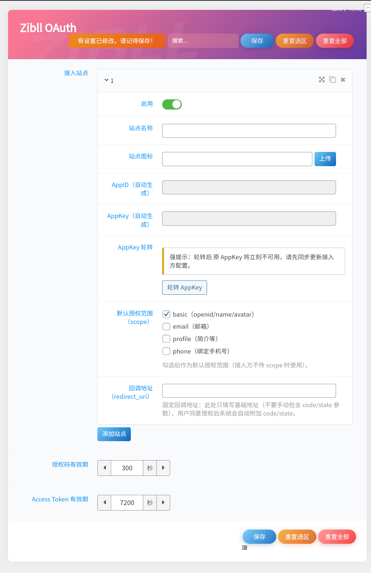Click the 添加站点 button
The image size is (371, 573).
(114, 434)
